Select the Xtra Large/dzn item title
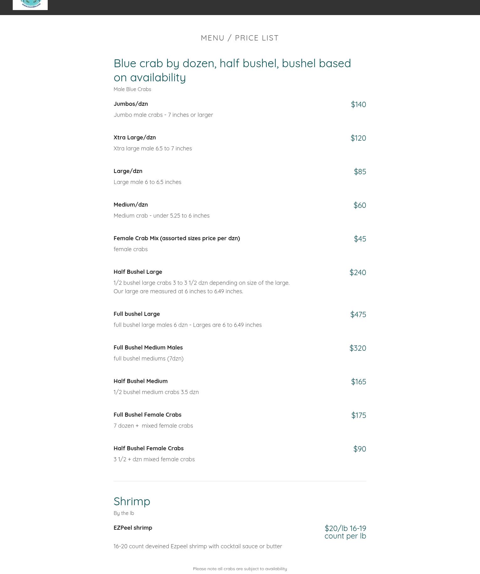This screenshot has width=480, height=574. point(135,138)
